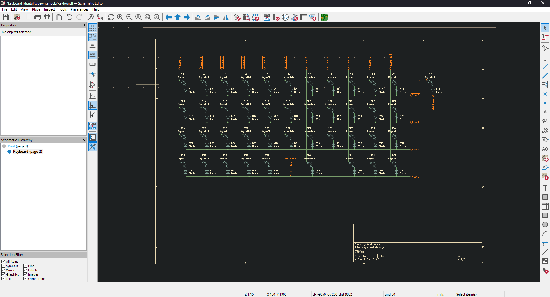Uncheck Wires in the Selection Filter
Viewport: 550px width, 297px height.
pos(4,270)
